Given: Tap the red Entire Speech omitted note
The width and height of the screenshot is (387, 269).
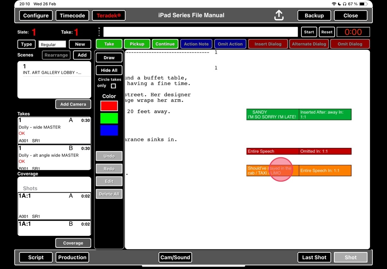Looking at the screenshot, I should coord(273,151).
